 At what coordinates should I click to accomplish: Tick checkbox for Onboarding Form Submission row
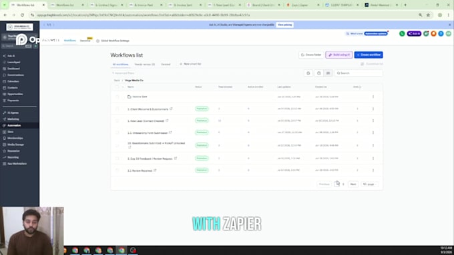pos(117,132)
